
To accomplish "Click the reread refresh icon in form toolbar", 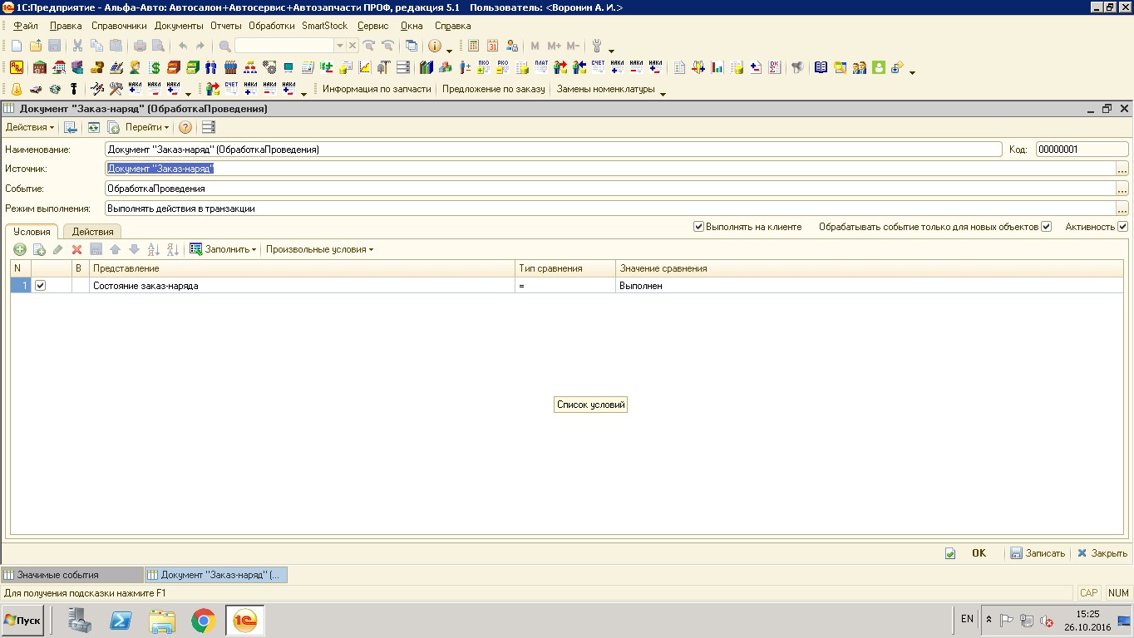I will [94, 127].
